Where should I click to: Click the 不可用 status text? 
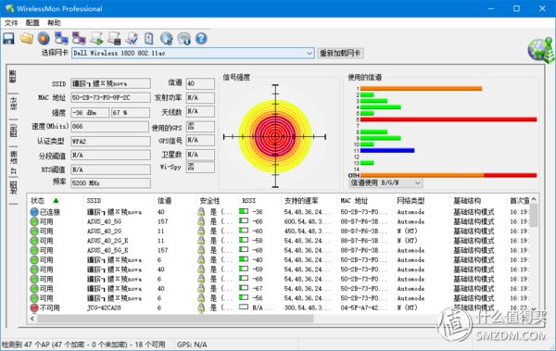pos(50,307)
